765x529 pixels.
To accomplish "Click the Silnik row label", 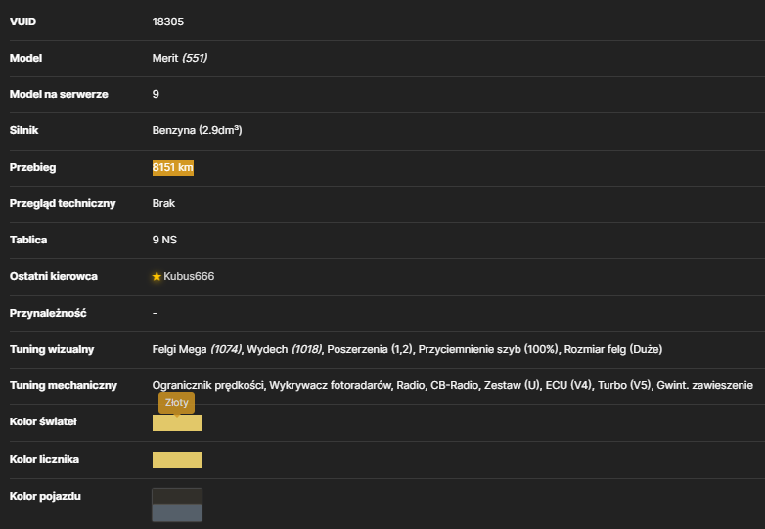I will coord(23,130).
